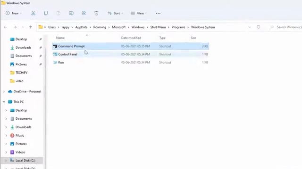Open the View dropdown menu

click(139, 13)
